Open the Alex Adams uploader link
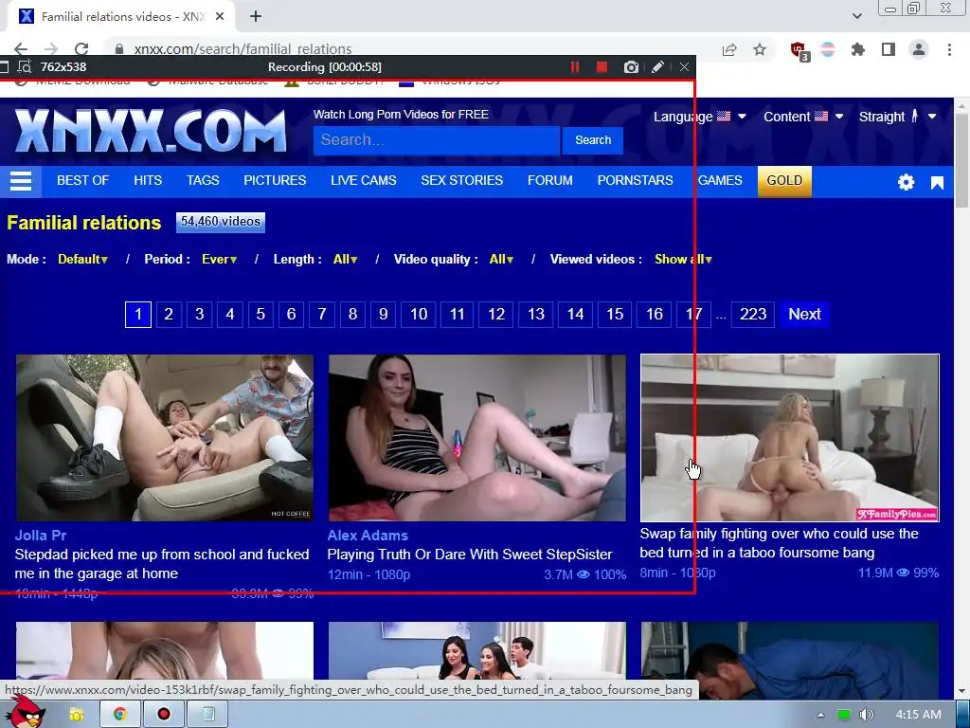This screenshot has height=728, width=970. coord(368,536)
